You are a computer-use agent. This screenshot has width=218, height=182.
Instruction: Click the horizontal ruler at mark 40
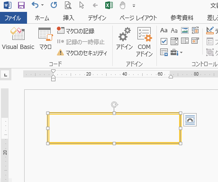125,74
